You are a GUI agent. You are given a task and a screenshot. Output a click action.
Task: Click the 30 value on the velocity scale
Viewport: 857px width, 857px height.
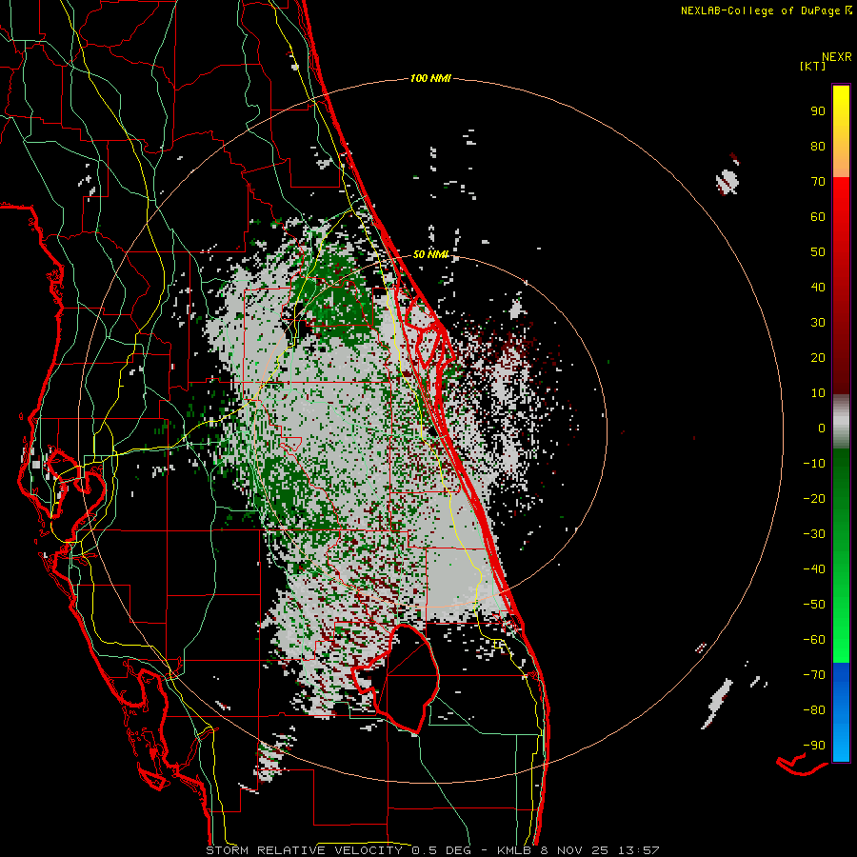point(818,323)
